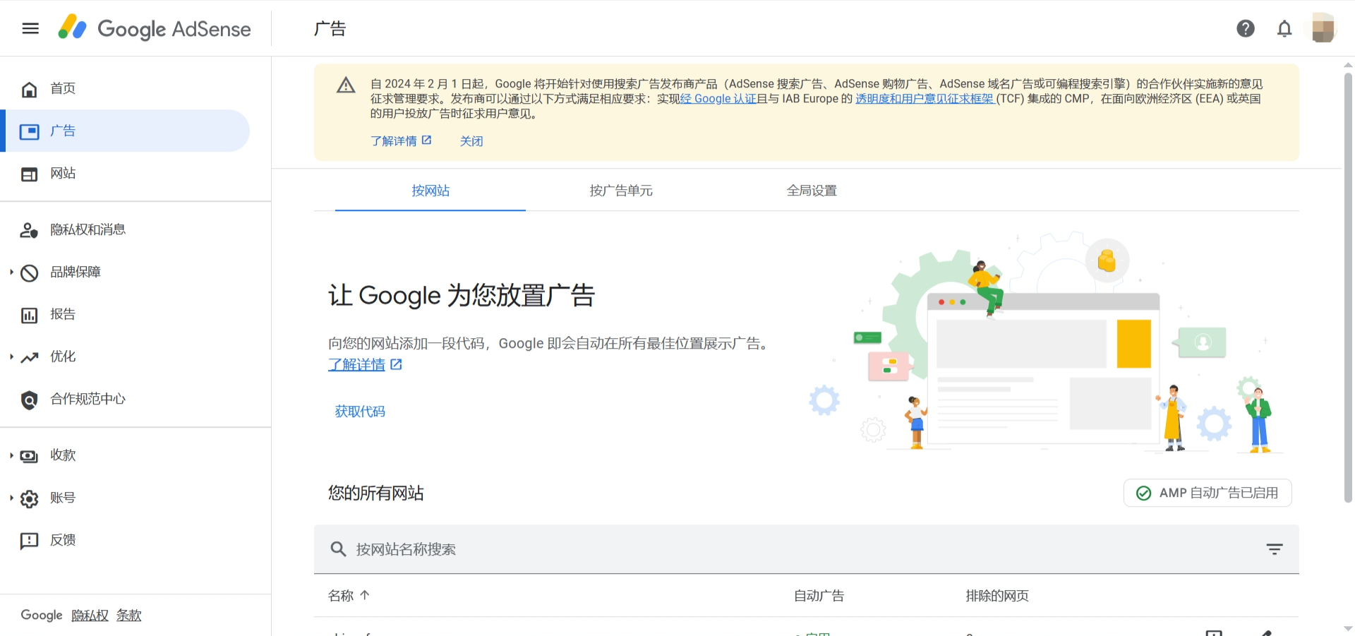Click the 获取代码 button
1355x636 pixels.
pos(360,412)
